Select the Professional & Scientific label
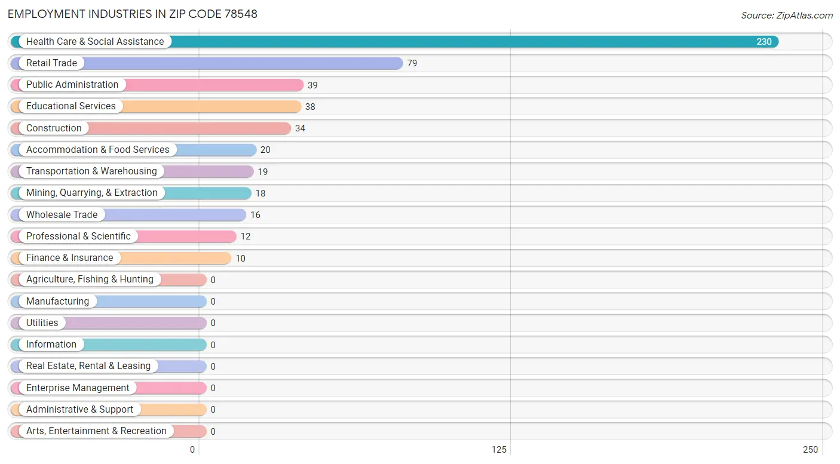The image size is (840, 464). coord(78,236)
